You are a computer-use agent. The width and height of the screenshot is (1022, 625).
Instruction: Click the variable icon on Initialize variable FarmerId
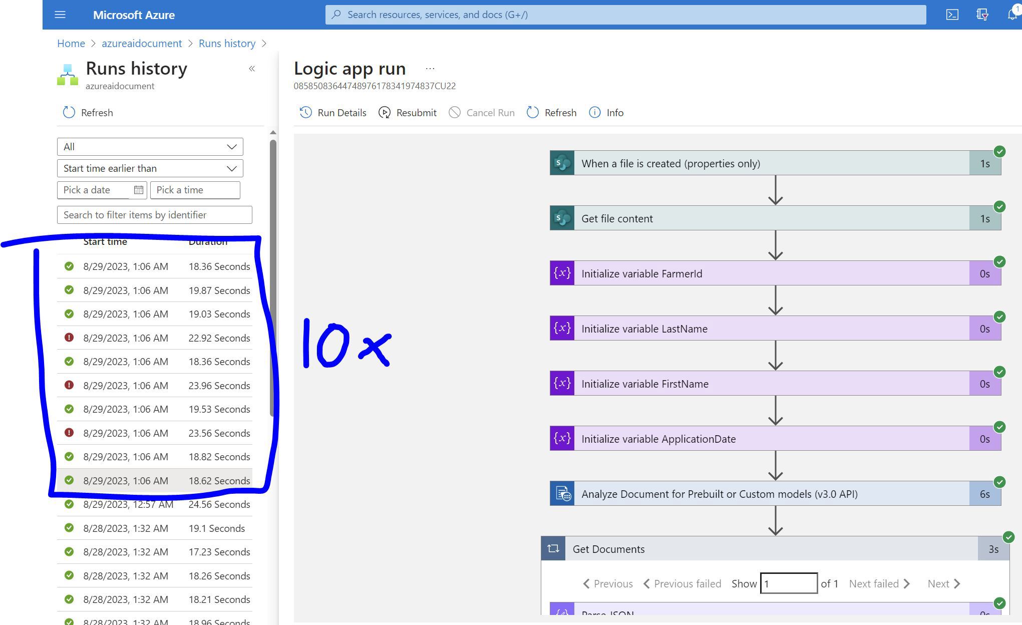pyautogui.click(x=562, y=273)
